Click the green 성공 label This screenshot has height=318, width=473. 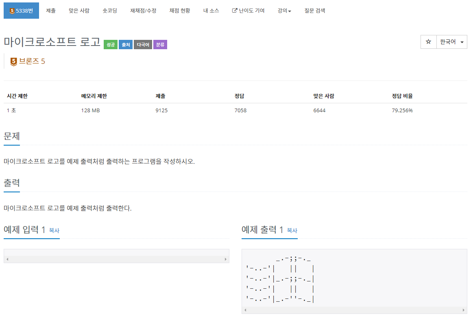110,45
